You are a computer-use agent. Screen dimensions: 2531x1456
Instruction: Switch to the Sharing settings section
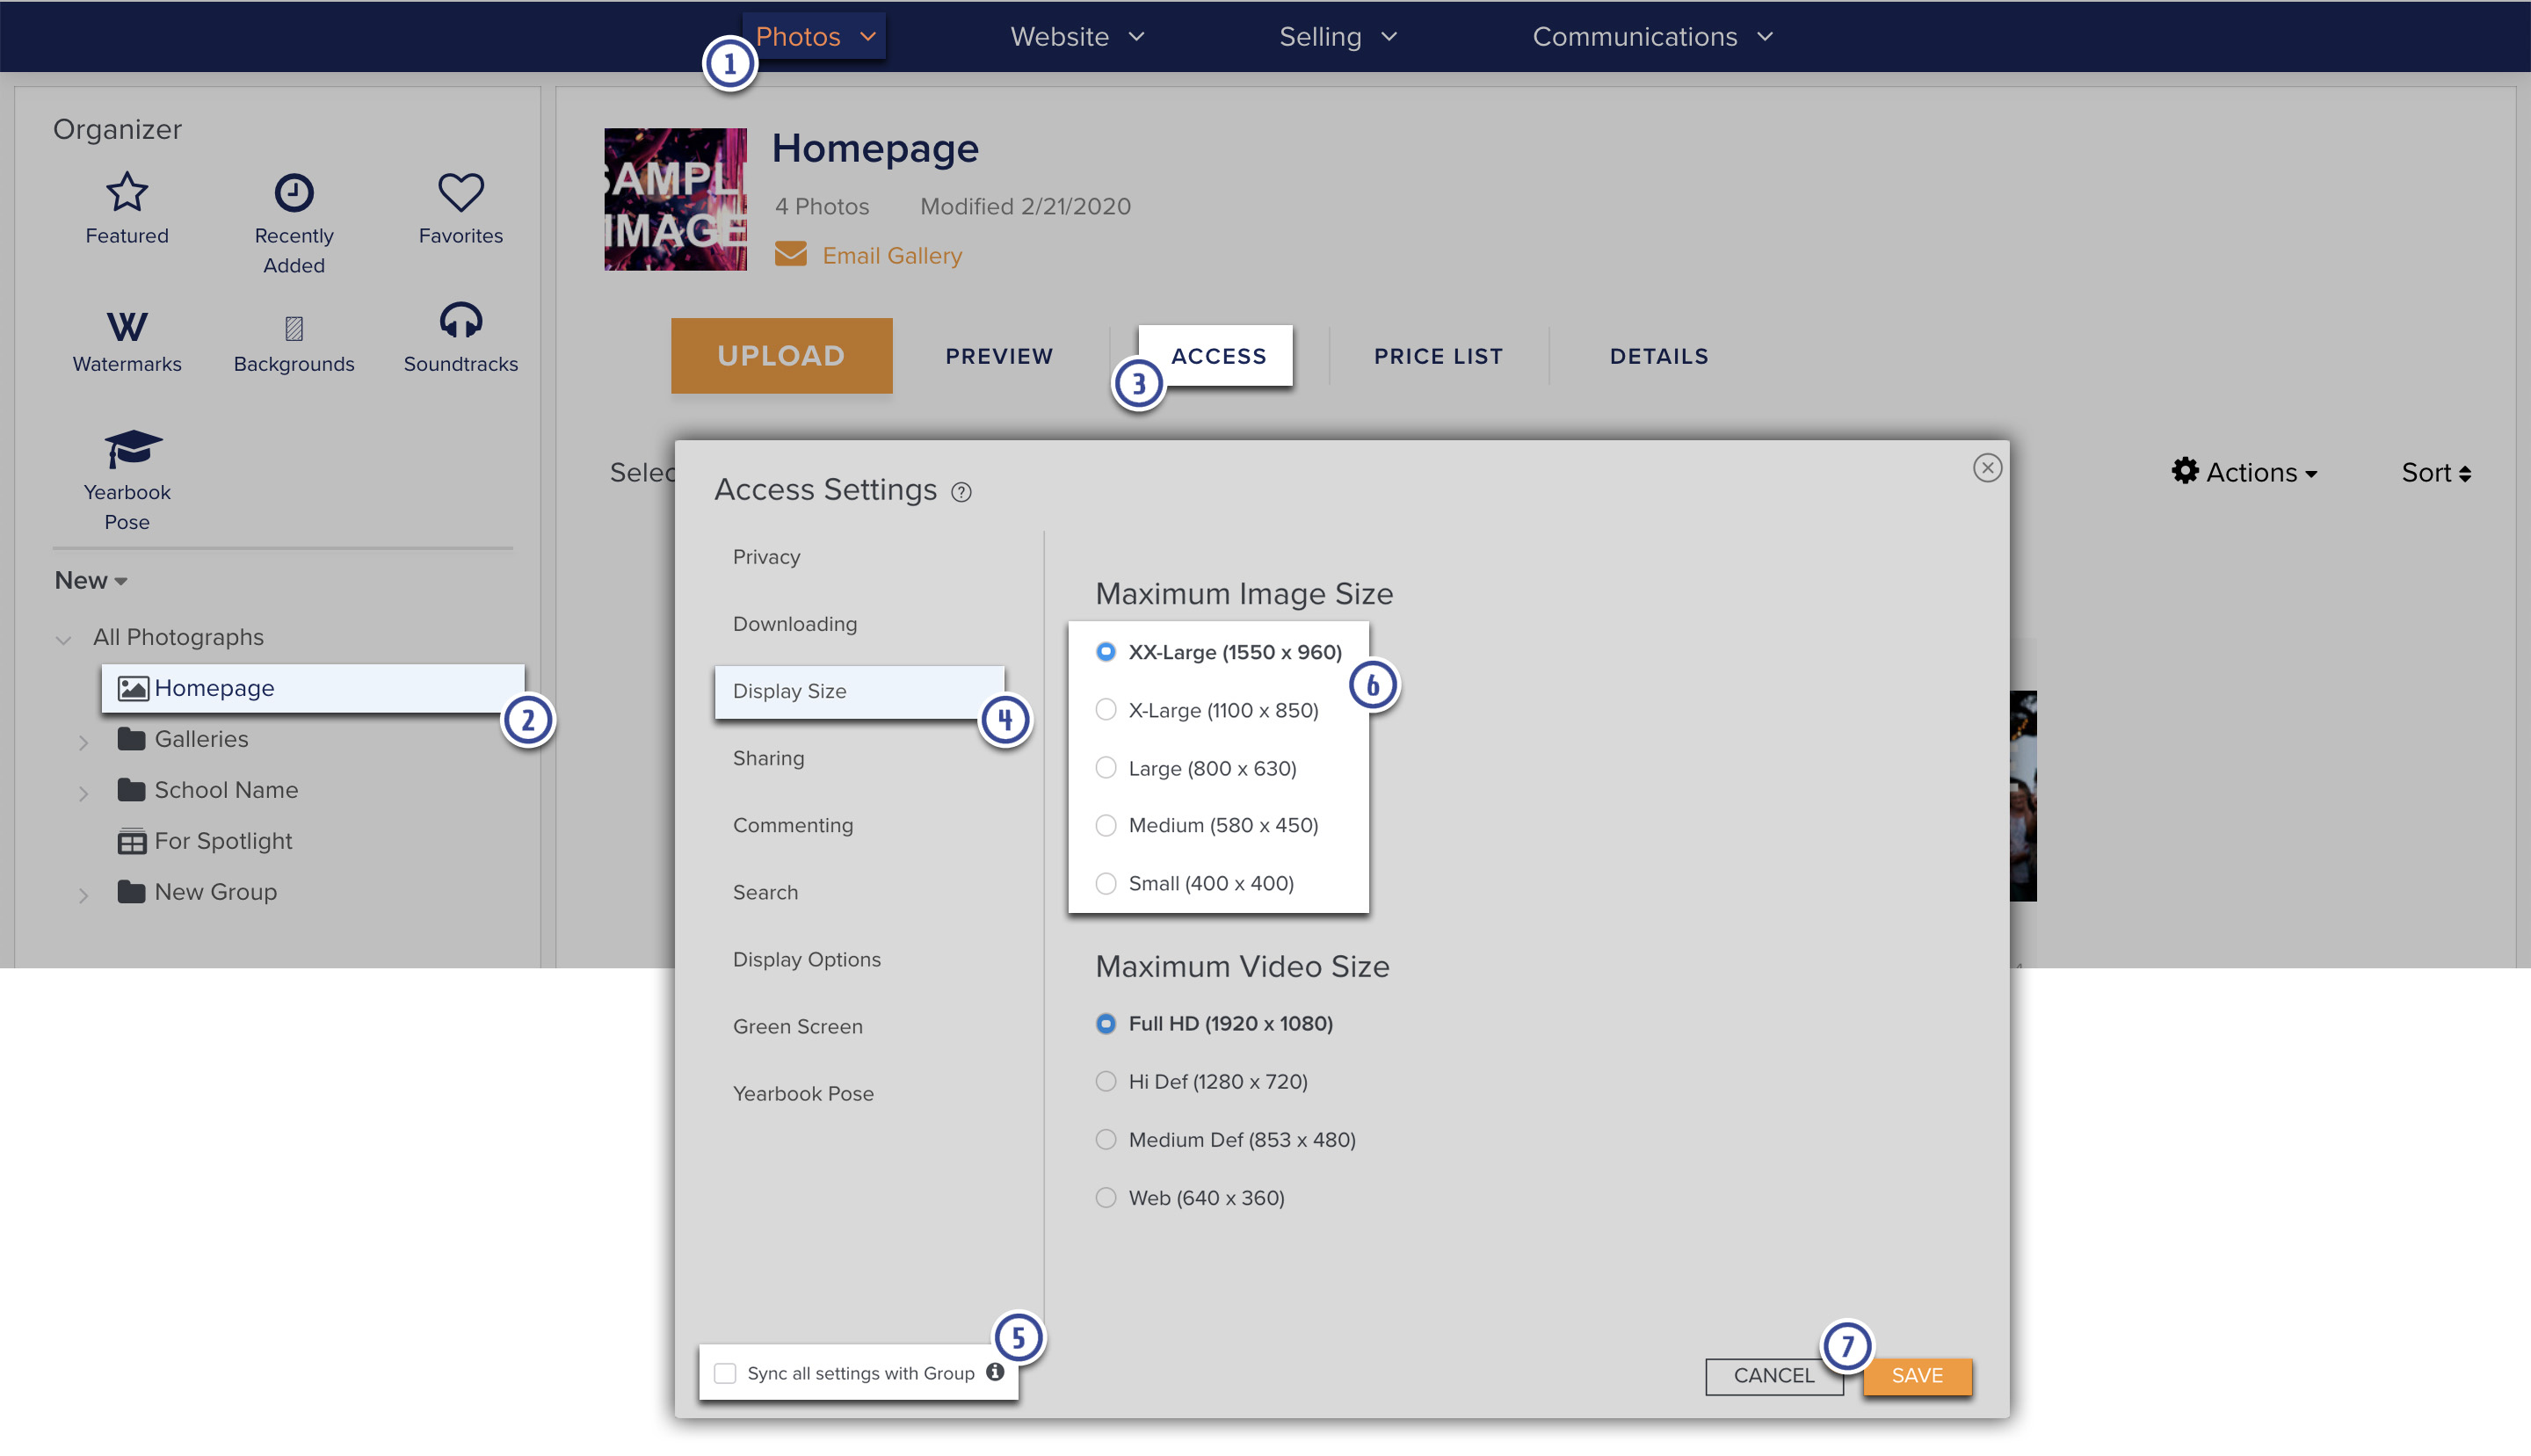[768, 758]
